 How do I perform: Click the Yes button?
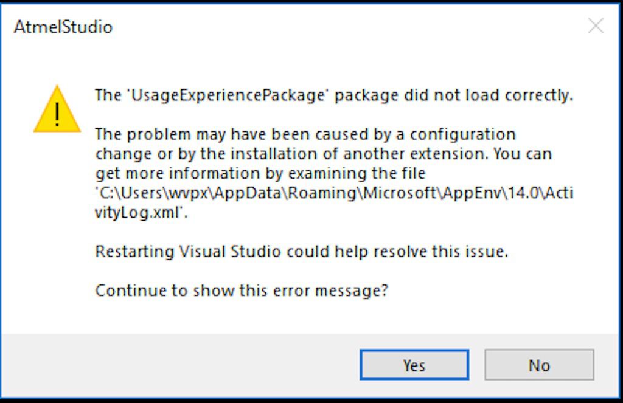414,365
